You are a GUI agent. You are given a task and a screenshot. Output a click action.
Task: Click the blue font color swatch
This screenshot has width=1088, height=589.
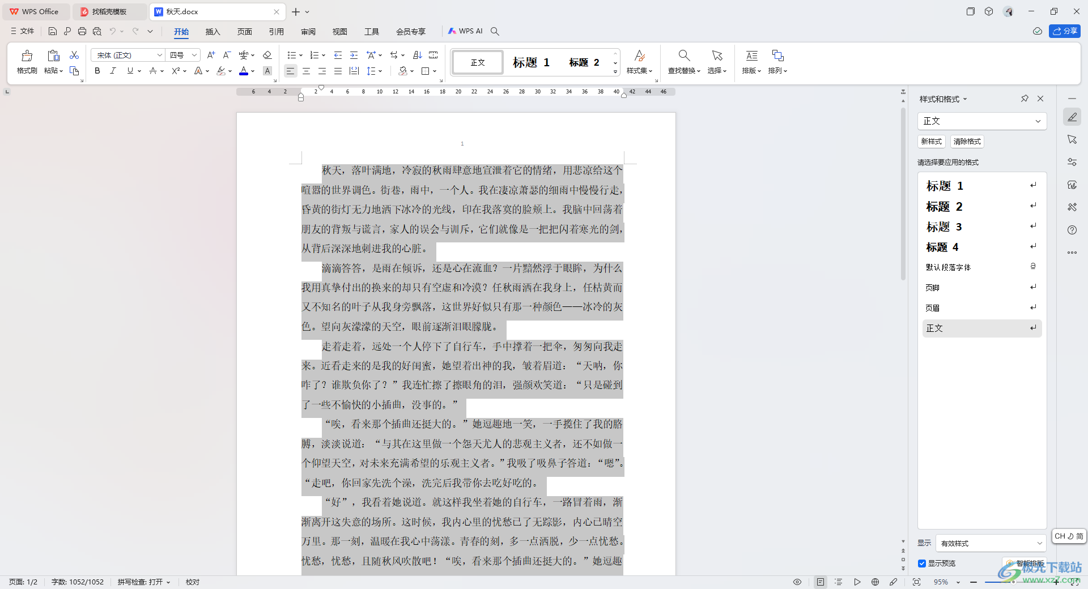pos(244,71)
